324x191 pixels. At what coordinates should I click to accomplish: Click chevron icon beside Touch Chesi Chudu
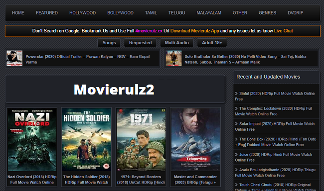coord(236,185)
